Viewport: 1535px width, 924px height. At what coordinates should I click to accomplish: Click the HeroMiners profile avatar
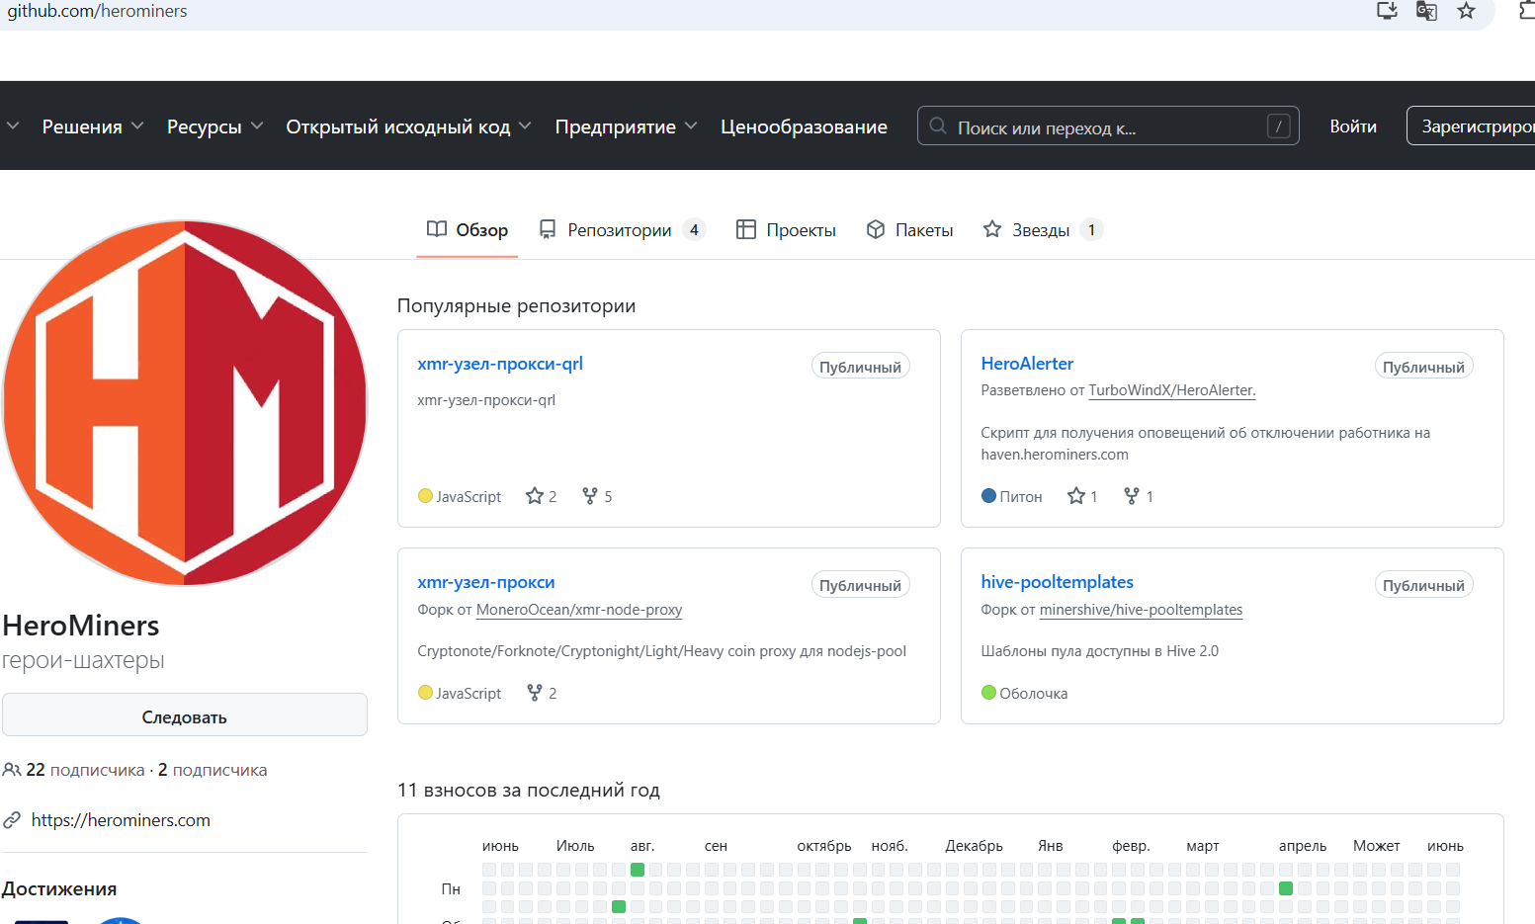pos(185,403)
